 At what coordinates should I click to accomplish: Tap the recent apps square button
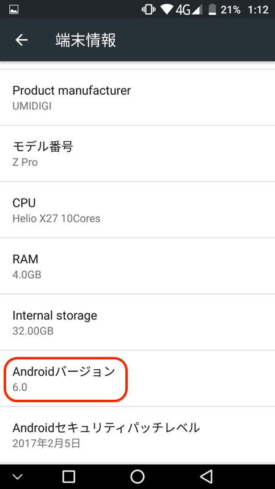tap(68, 477)
